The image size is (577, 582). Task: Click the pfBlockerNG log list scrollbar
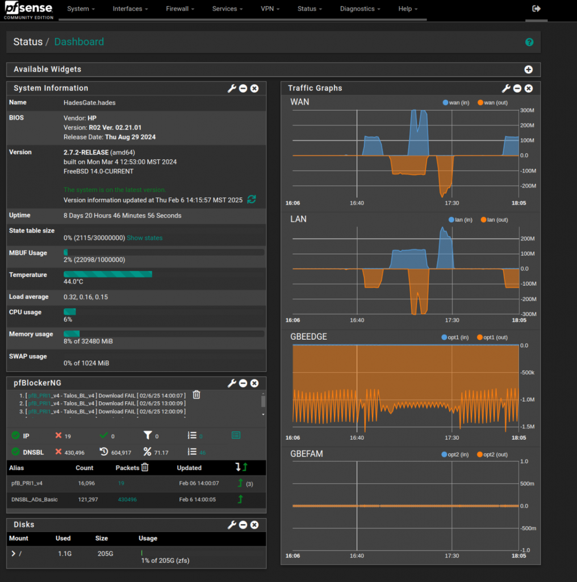[263, 402]
